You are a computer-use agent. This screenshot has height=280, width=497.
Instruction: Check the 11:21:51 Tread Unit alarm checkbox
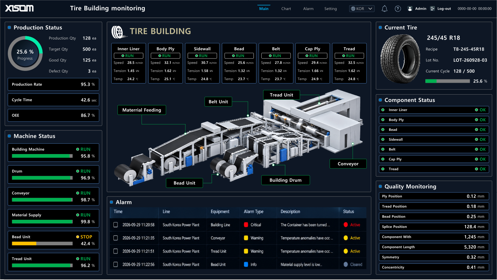click(116, 251)
